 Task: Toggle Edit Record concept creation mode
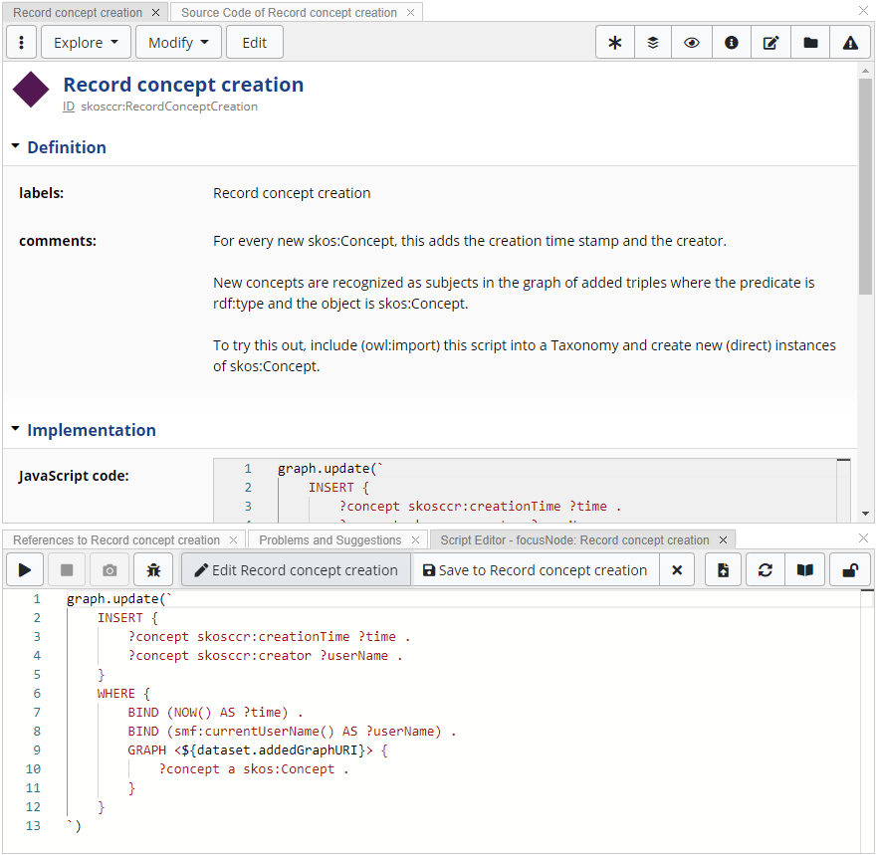296,569
